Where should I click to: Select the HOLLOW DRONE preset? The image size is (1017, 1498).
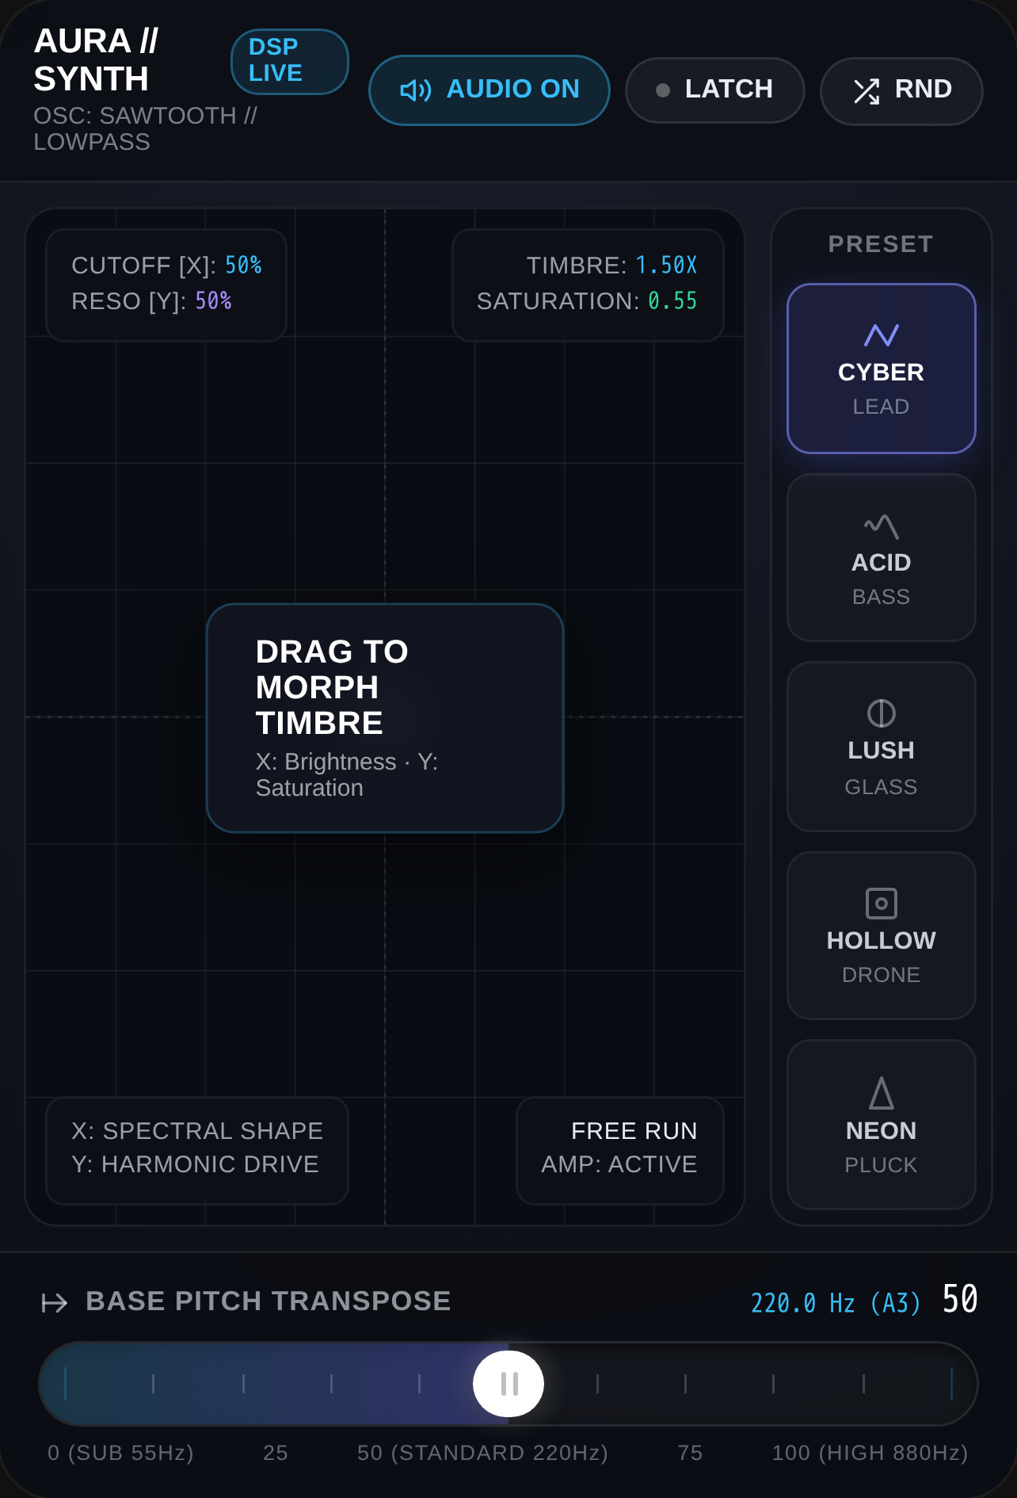[881, 936]
